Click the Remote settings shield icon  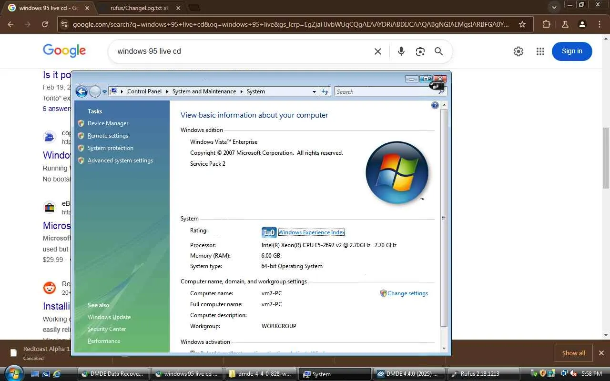(x=81, y=136)
